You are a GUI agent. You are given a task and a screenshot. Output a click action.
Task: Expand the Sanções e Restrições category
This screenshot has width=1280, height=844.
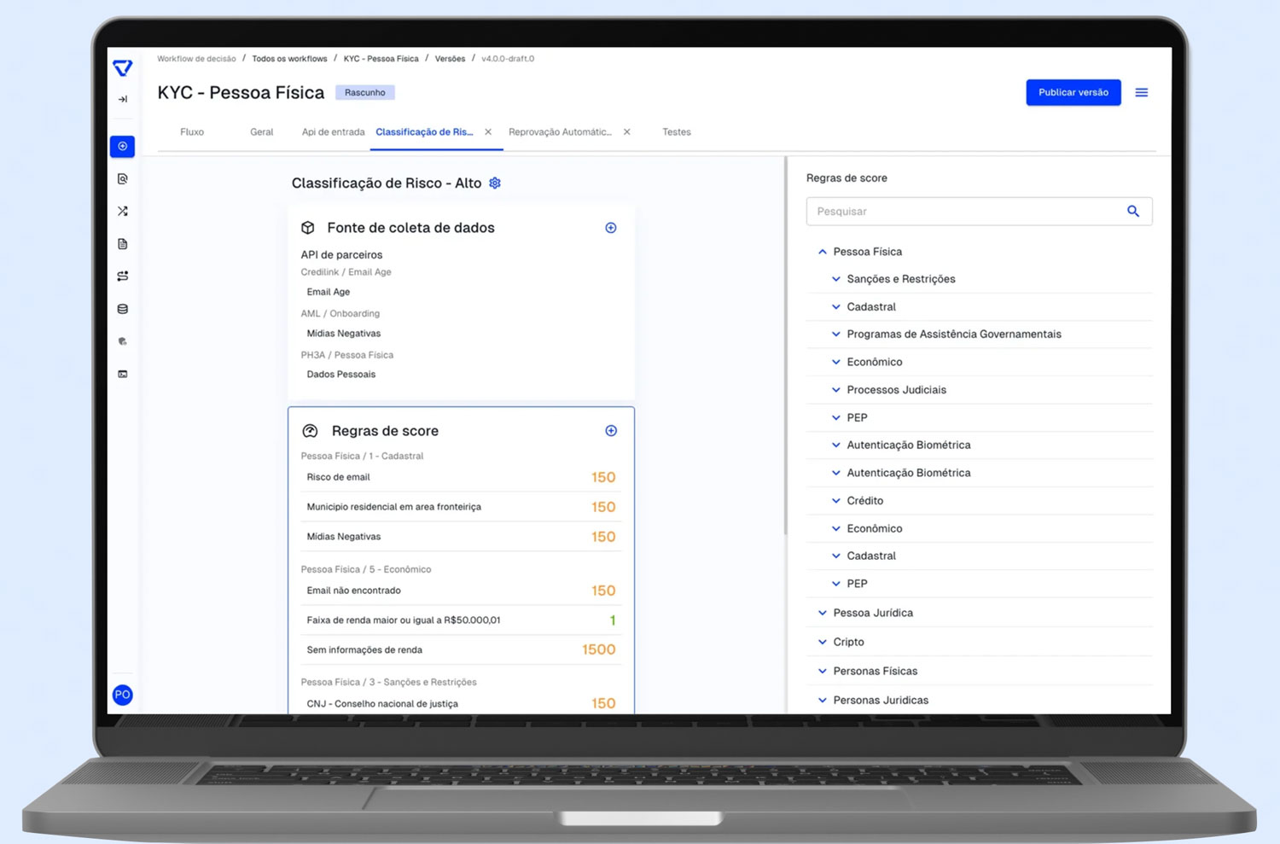pos(836,279)
